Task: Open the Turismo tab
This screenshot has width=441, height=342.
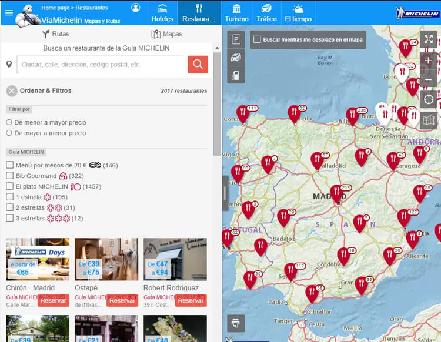Action: coord(236,13)
